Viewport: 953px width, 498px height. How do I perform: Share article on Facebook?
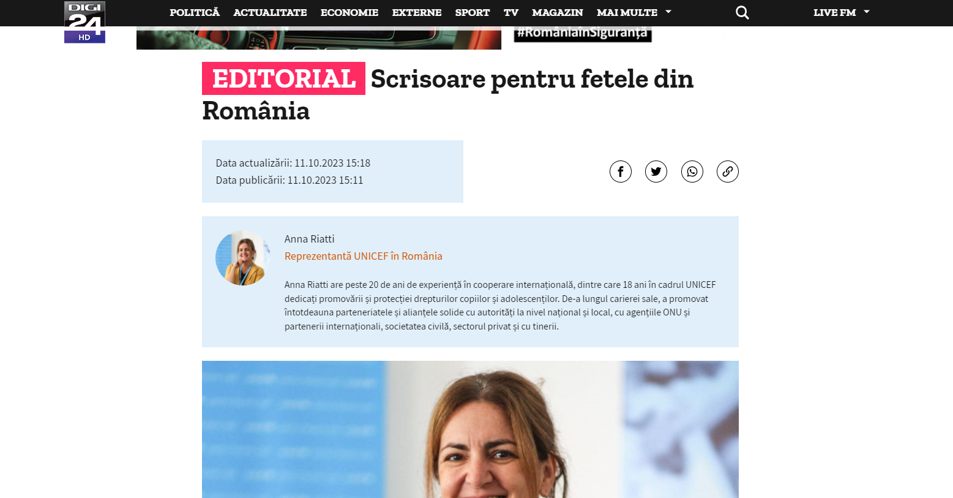(x=620, y=172)
